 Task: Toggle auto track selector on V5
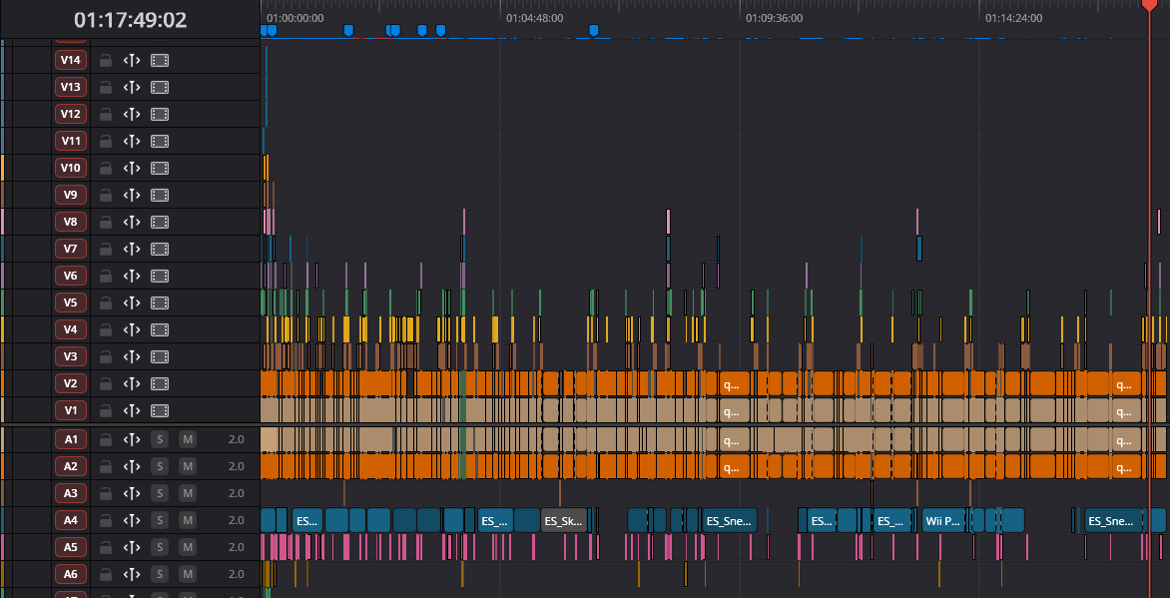click(132, 302)
